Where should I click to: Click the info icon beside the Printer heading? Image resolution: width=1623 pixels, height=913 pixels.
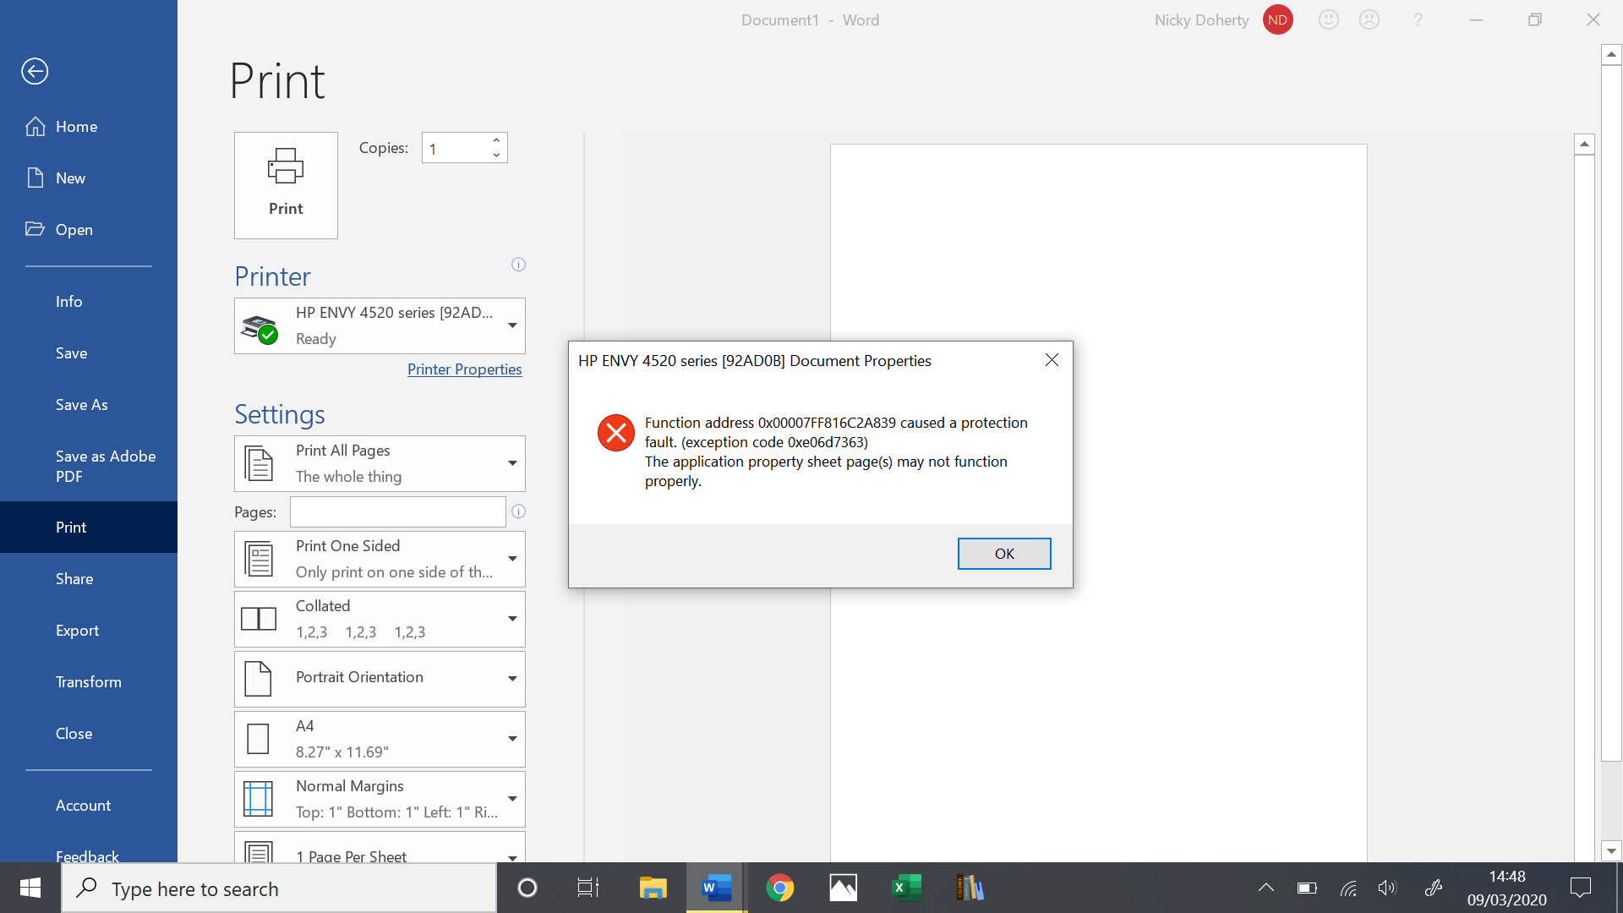click(518, 265)
